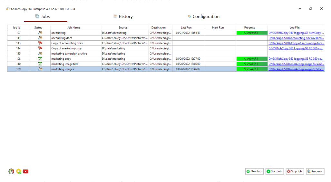Click Successful progress bar for marketing copy 108

[x=252, y=59]
